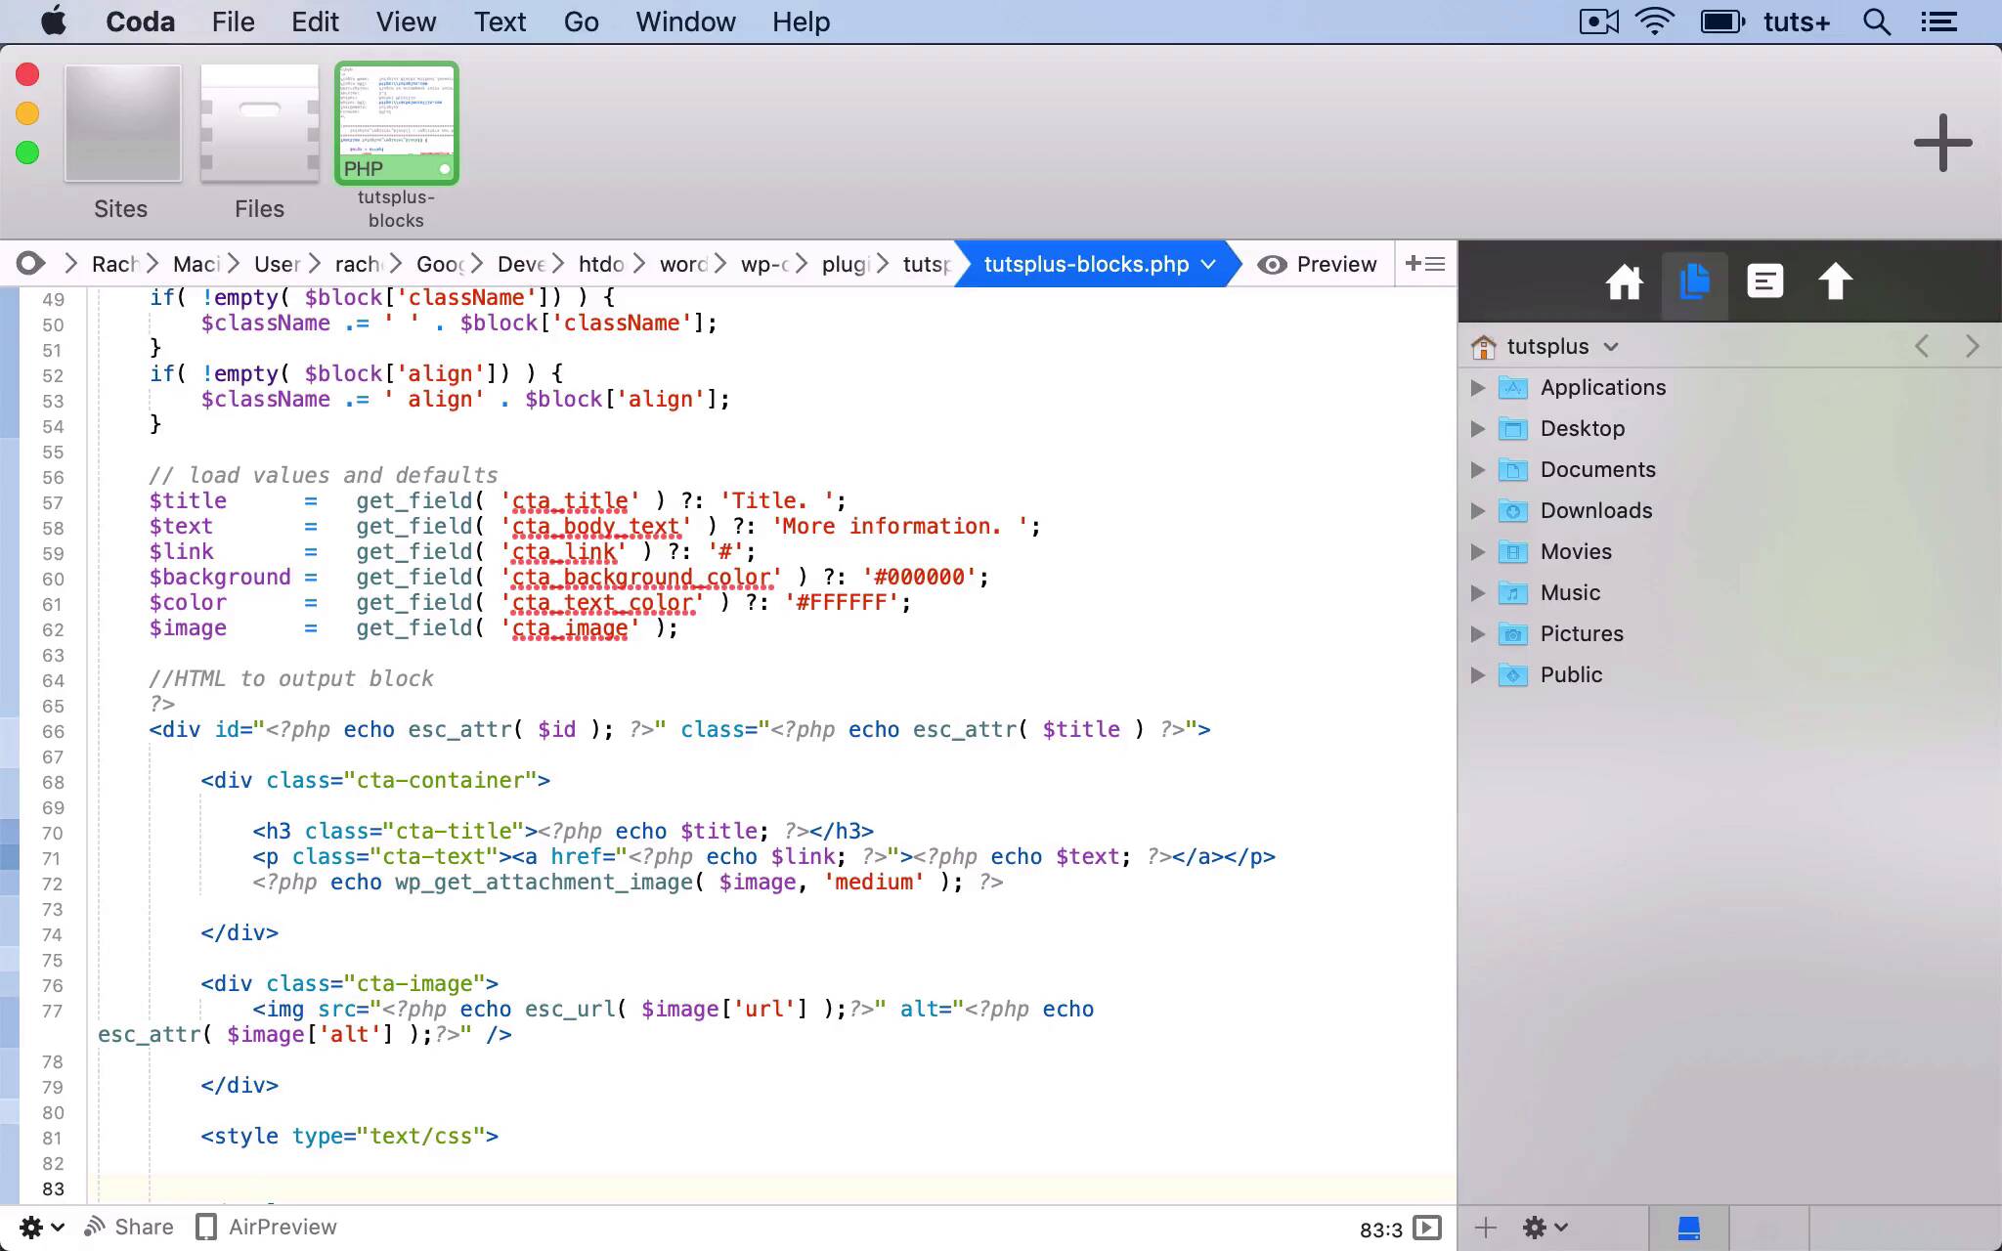
Task: Add new tab with large plus
Action: (x=1942, y=144)
